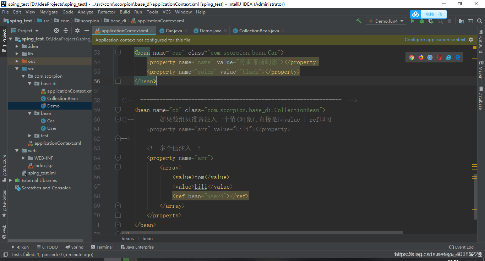Image resolution: width=485 pixels, height=261 pixels.
Task: Open the XML in Edge browser icon
Action: pos(458,57)
